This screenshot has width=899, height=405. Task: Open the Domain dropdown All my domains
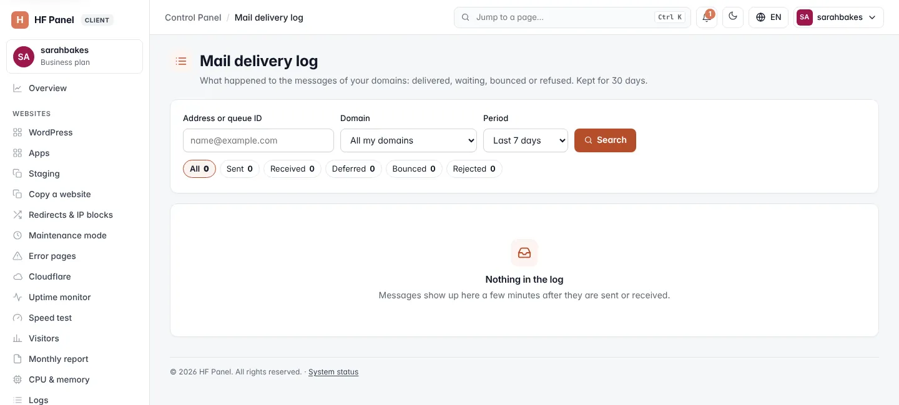pyautogui.click(x=409, y=140)
